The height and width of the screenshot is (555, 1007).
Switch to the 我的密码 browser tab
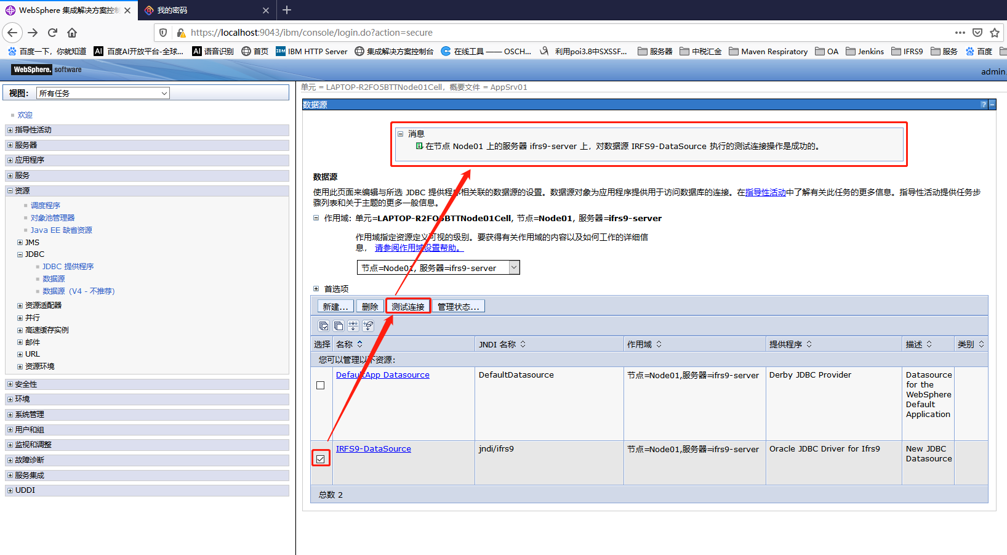point(203,10)
